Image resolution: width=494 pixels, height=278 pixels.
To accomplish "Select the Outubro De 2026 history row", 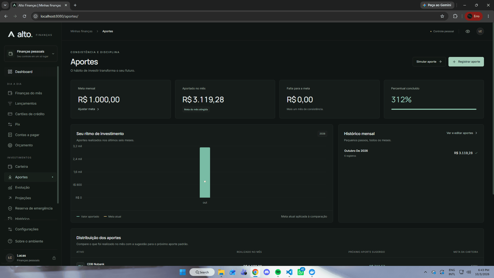I will click(x=411, y=153).
